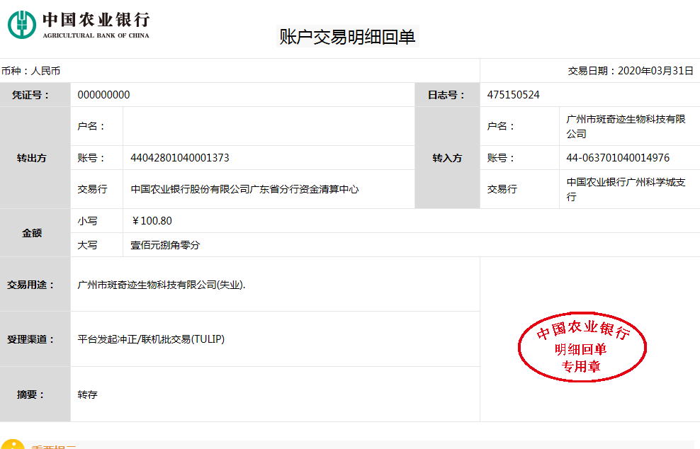Select payee account number 44-063701040014976

pos(618,158)
